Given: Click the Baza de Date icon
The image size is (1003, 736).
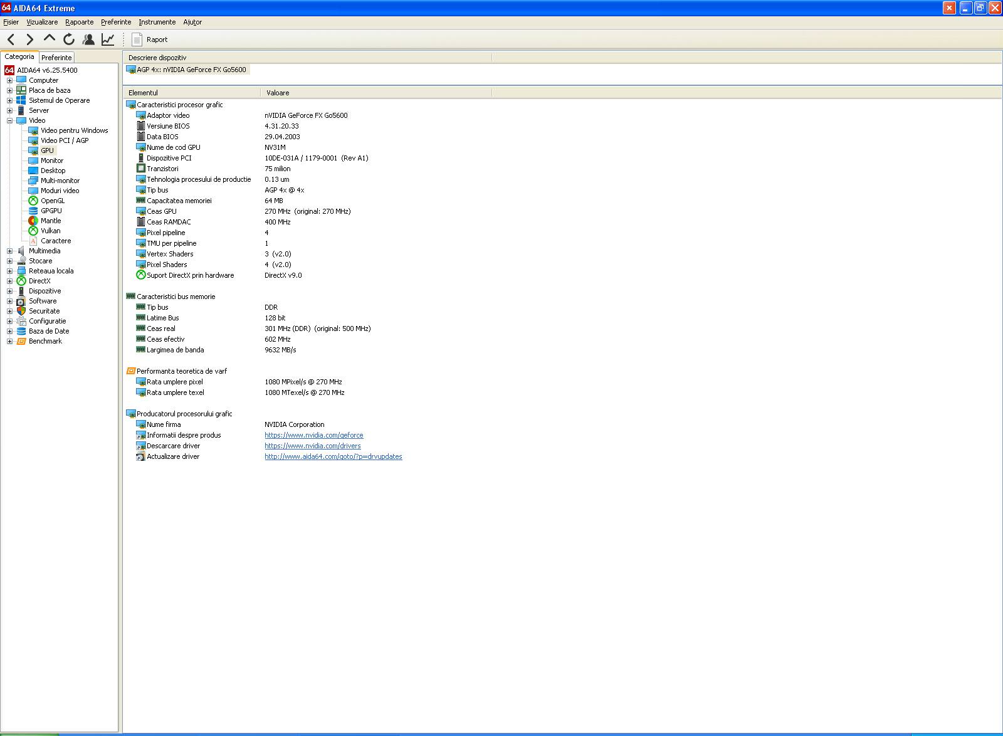Looking at the screenshot, I should (21, 331).
